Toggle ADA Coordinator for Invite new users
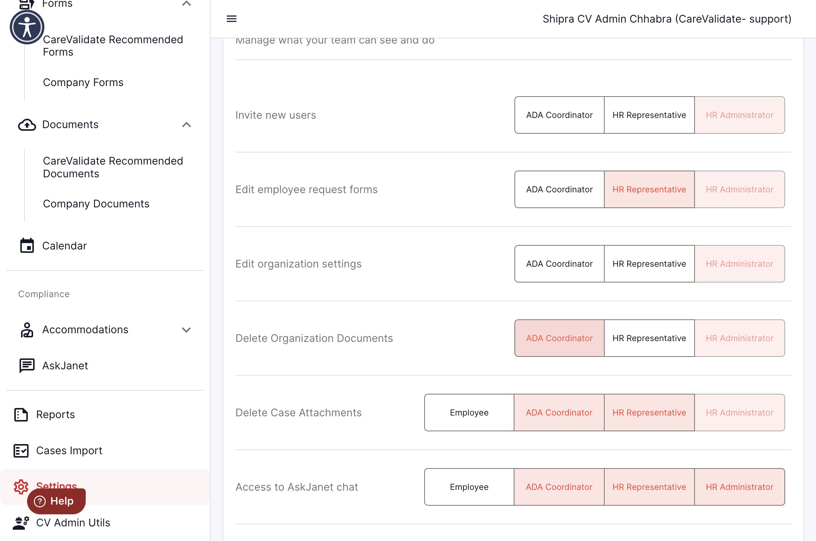This screenshot has height=541, width=816. pyautogui.click(x=560, y=115)
